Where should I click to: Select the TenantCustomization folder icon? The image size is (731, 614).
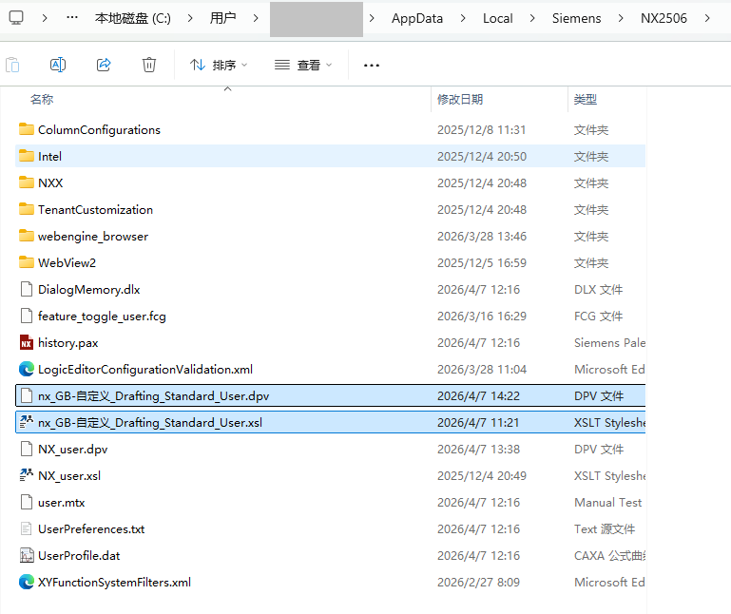pyautogui.click(x=27, y=209)
